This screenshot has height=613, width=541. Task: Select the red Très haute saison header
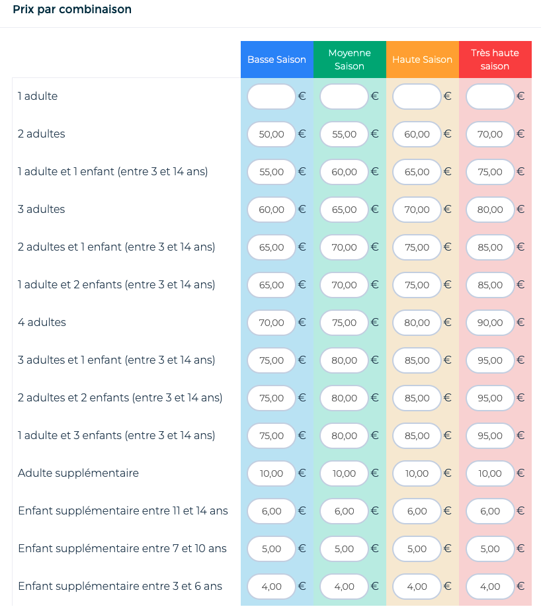click(495, 60)
